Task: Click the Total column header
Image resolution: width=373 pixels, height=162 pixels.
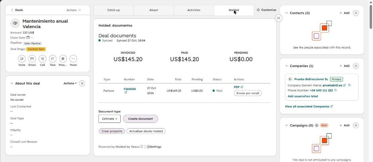Action: click(x=178, y=79)
